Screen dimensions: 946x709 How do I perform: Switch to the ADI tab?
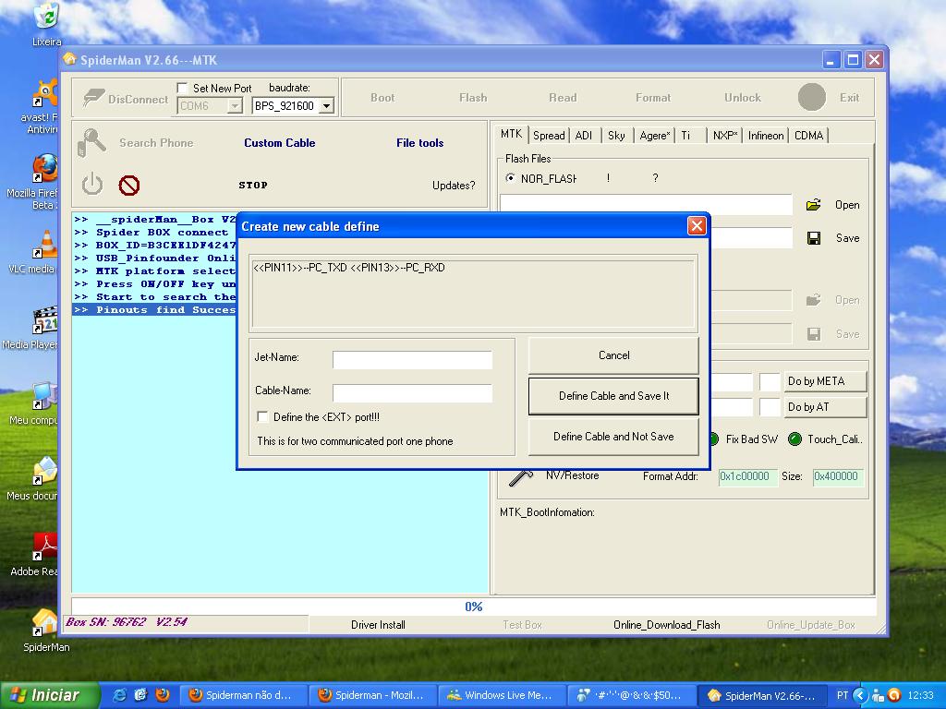tap(584, 136)
